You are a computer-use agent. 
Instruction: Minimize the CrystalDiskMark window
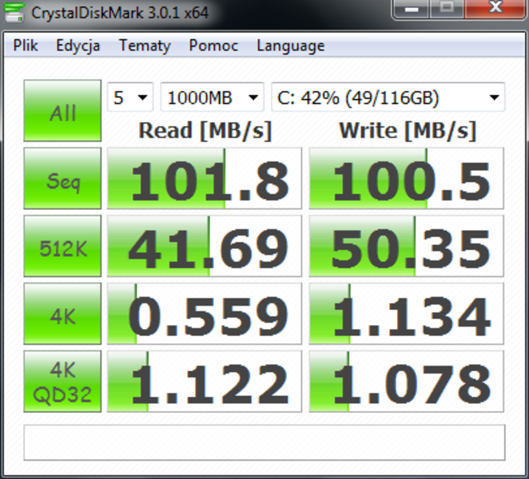411,8
